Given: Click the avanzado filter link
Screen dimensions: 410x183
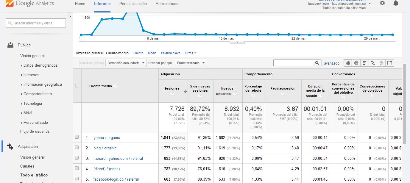Looking at the screenshot, I should (332, 63).
